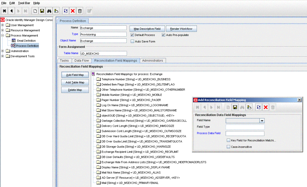Expand the Administration node

click(2, 51)
